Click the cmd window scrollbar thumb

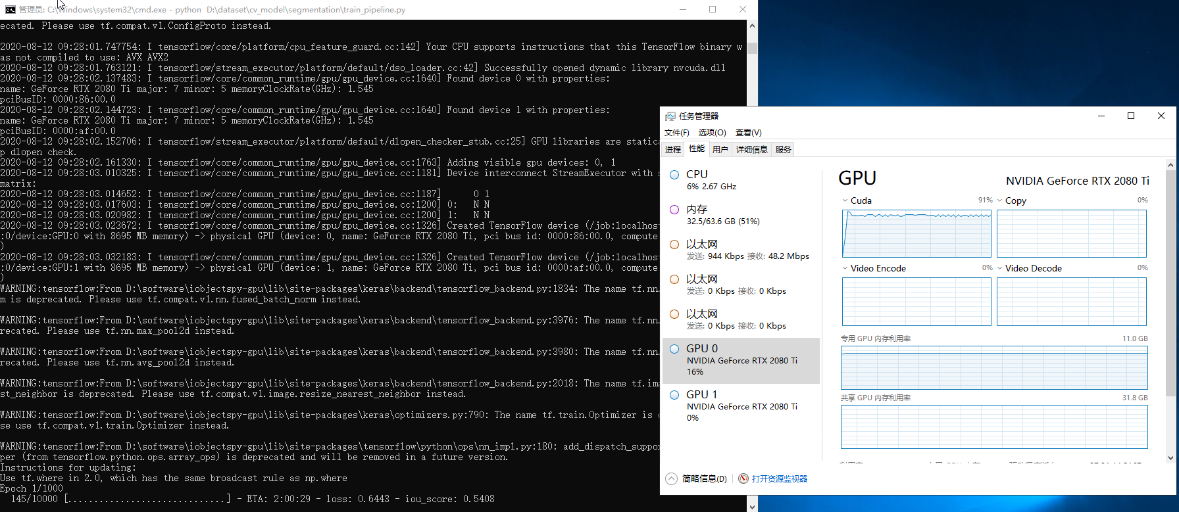point(752,49)
